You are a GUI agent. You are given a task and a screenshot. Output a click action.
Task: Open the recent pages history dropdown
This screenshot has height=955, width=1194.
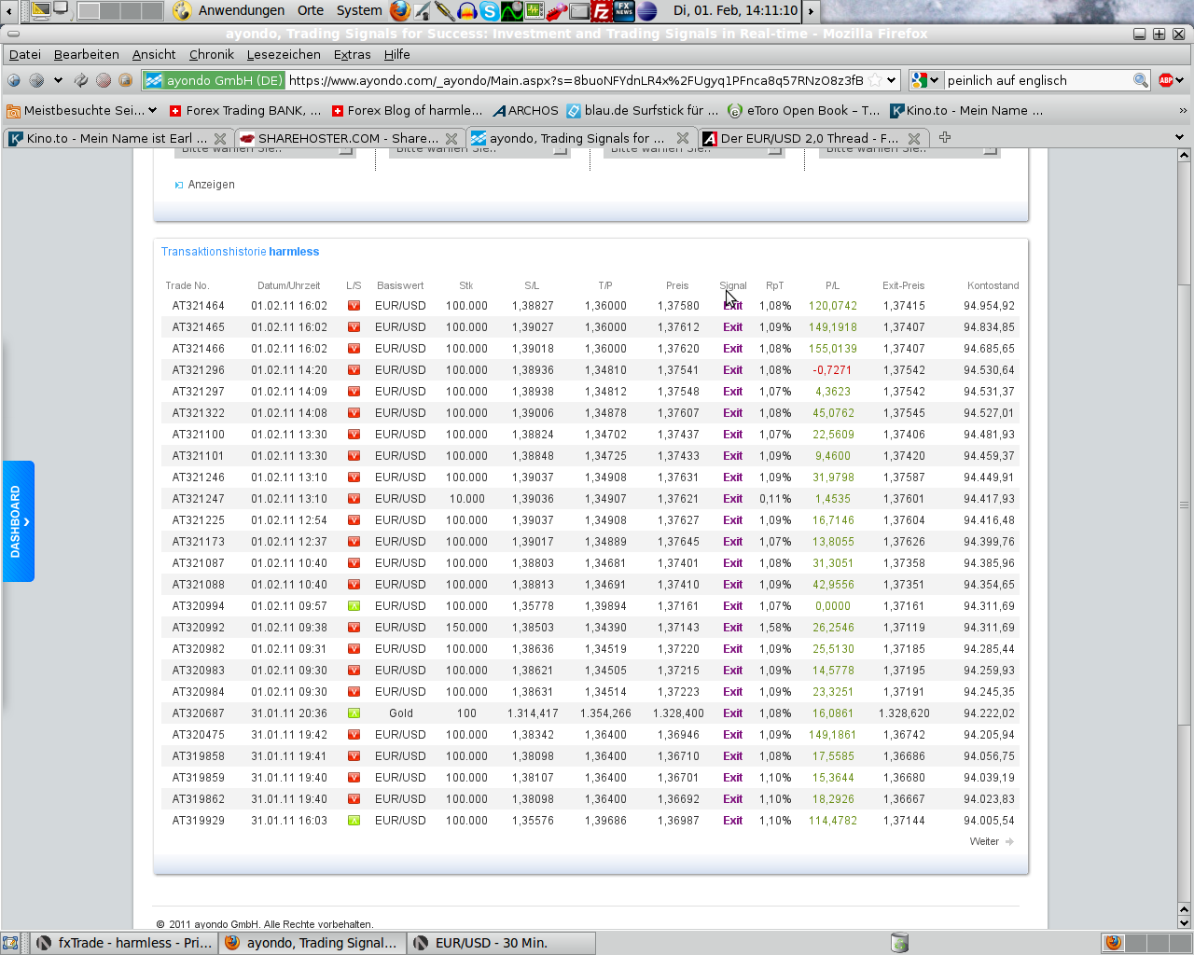point(58,80)
